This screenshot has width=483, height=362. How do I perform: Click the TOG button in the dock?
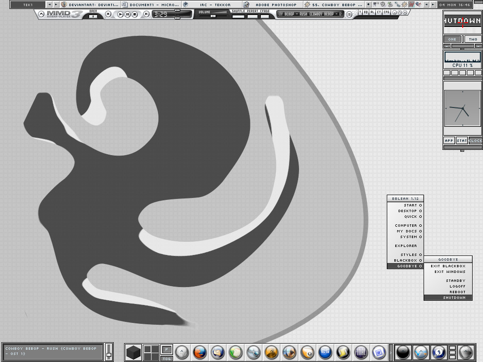point(167,358)
